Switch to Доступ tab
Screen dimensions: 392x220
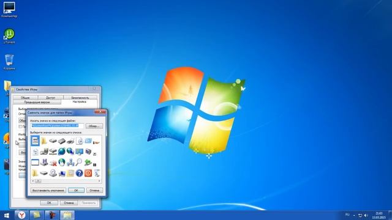pyautogui.click(x=50, y=98)
